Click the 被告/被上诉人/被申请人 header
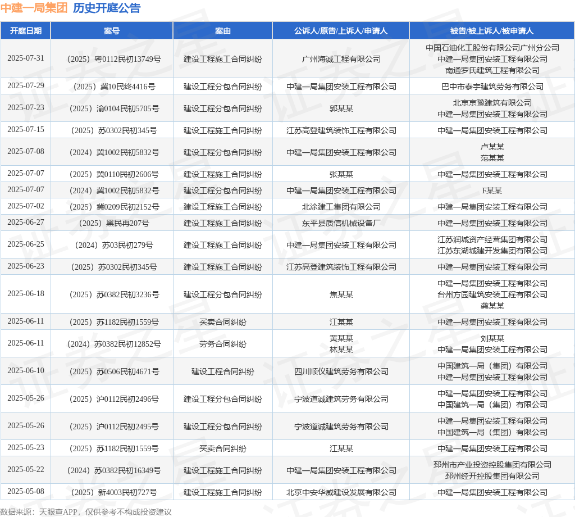Image resolution: width=575 pixels, height=517 pixels. pyautogui.click(x=492, y=31)
